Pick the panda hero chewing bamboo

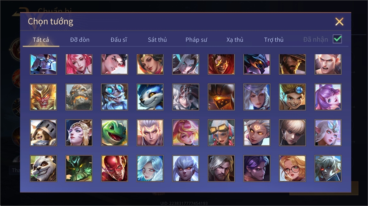[x=43, y=168]
